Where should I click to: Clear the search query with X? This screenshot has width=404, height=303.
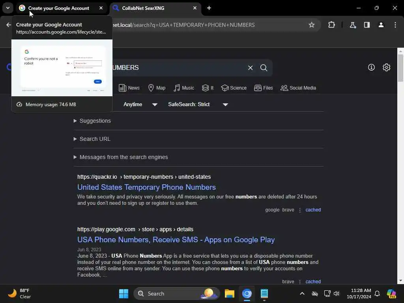(250, 68)
